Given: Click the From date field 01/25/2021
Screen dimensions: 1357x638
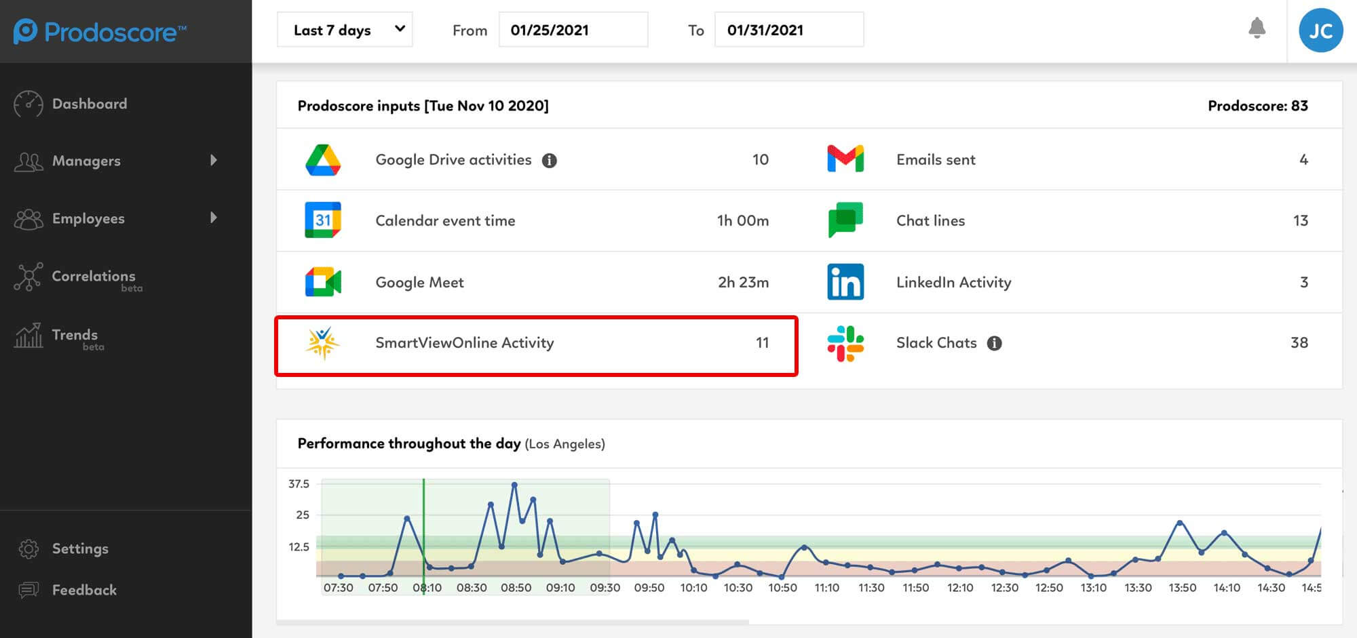Looking at the screenshot, I should (x=573, y=30).
